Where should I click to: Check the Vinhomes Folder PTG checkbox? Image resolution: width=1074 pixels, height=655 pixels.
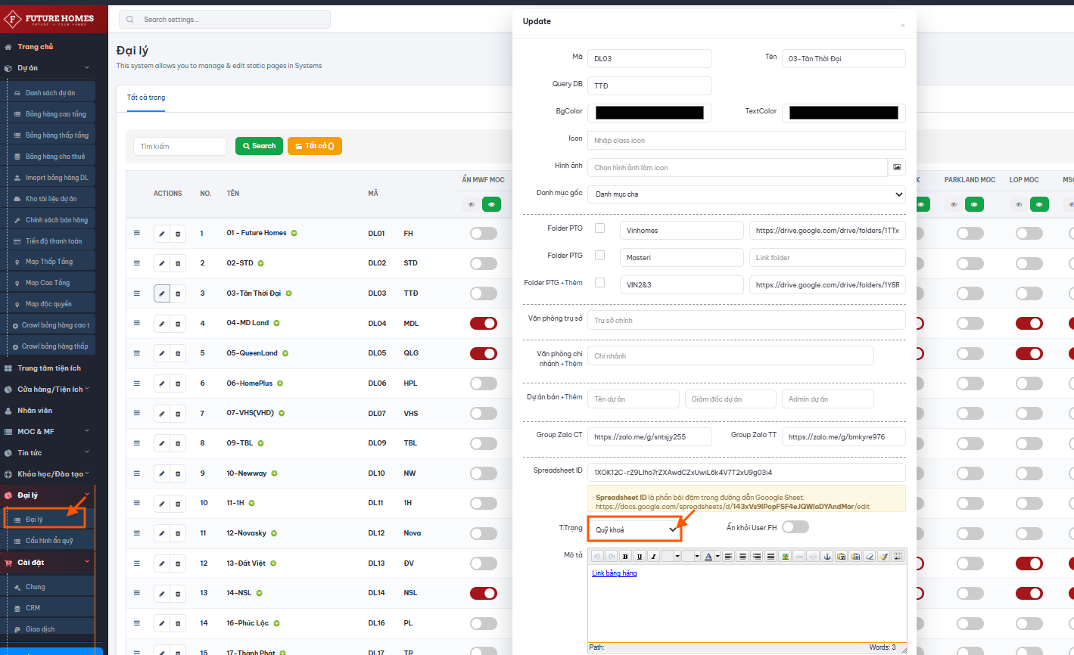599,228
